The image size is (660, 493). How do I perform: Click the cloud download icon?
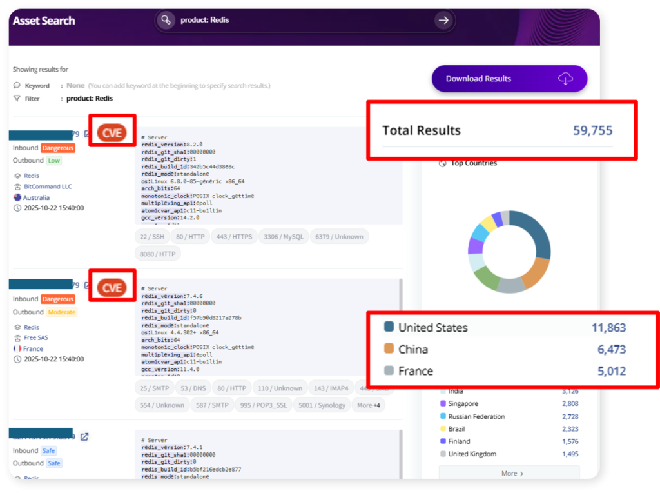tap(565, 79)
